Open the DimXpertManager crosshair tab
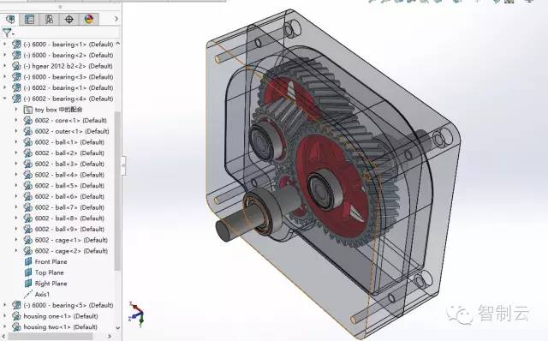The width and height of the screenshot is (548, 341). click(x=69, y=19)
